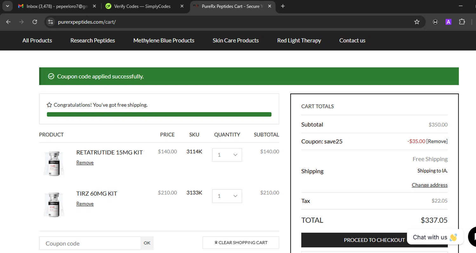Click the $350.00 subtotal in cart totals
The image size is (476, 253).
[x=438, y=125]
